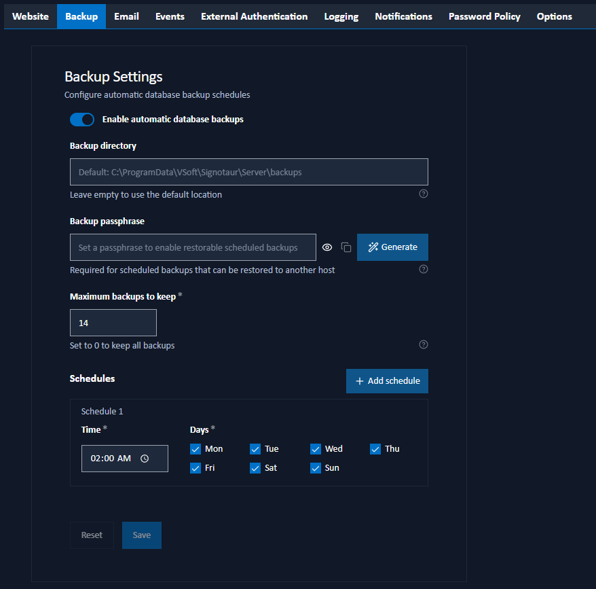This screenshot has height=589, width=596.
Task: Open the Notifications tab
Action: (404, 17)
